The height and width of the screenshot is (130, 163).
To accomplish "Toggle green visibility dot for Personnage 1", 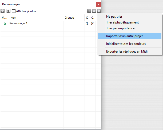I will (5, 23).
